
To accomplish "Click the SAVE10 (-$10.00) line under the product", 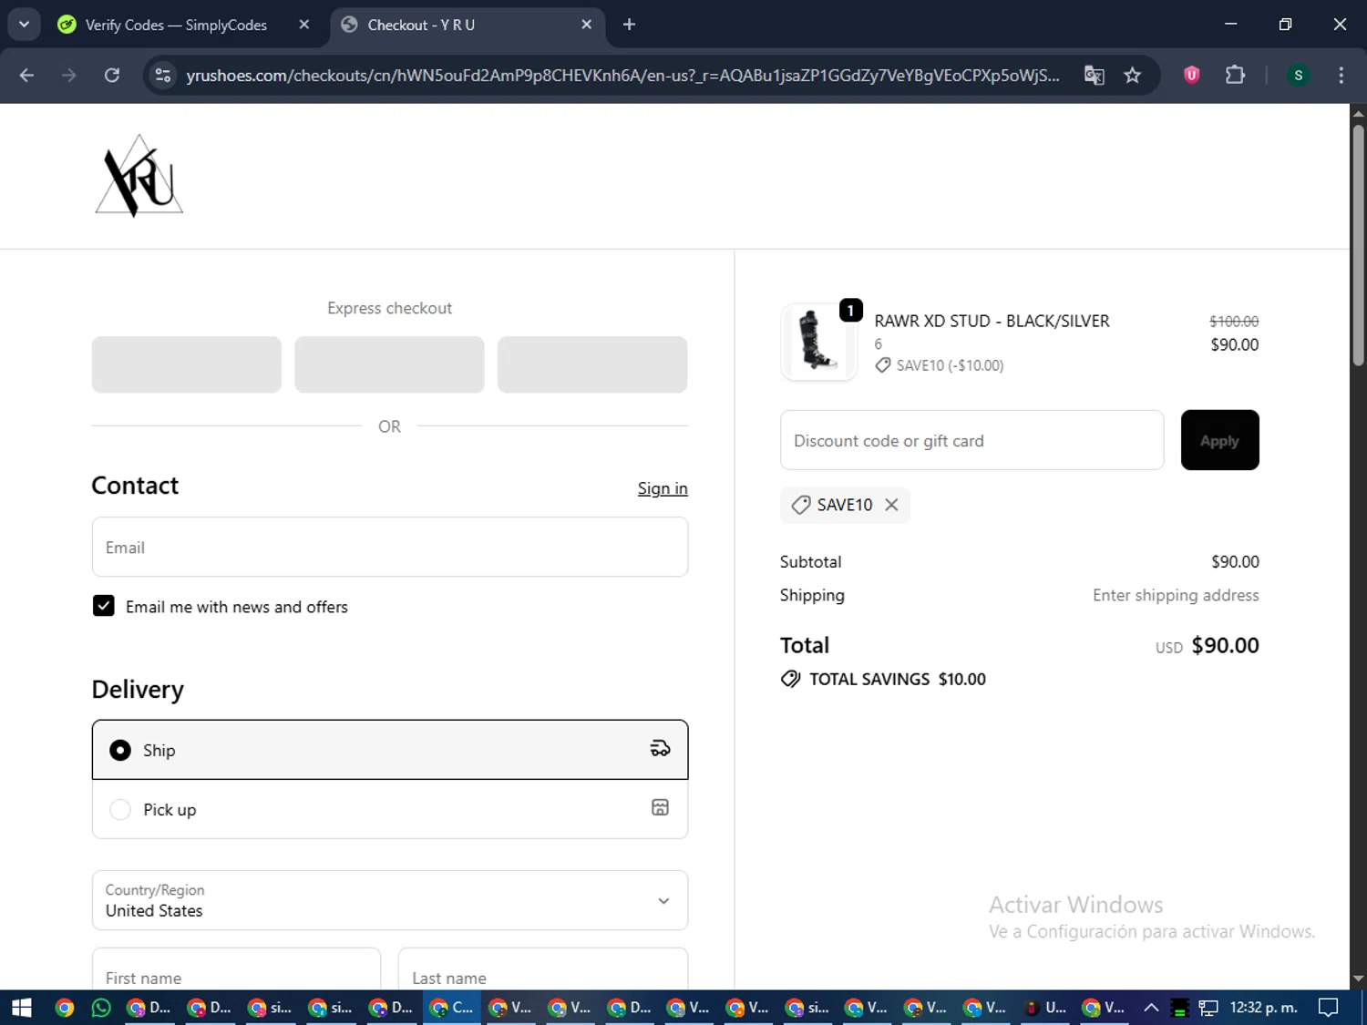I will 940,365.
